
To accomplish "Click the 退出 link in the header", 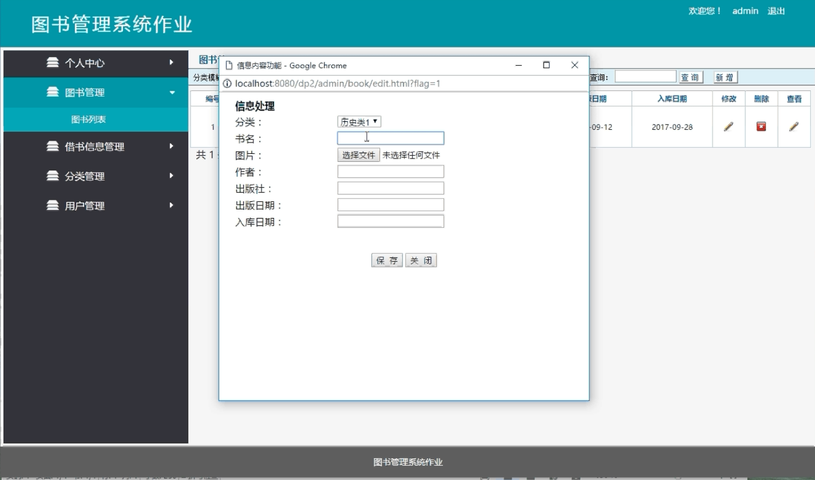I will (x=776, y=11).
